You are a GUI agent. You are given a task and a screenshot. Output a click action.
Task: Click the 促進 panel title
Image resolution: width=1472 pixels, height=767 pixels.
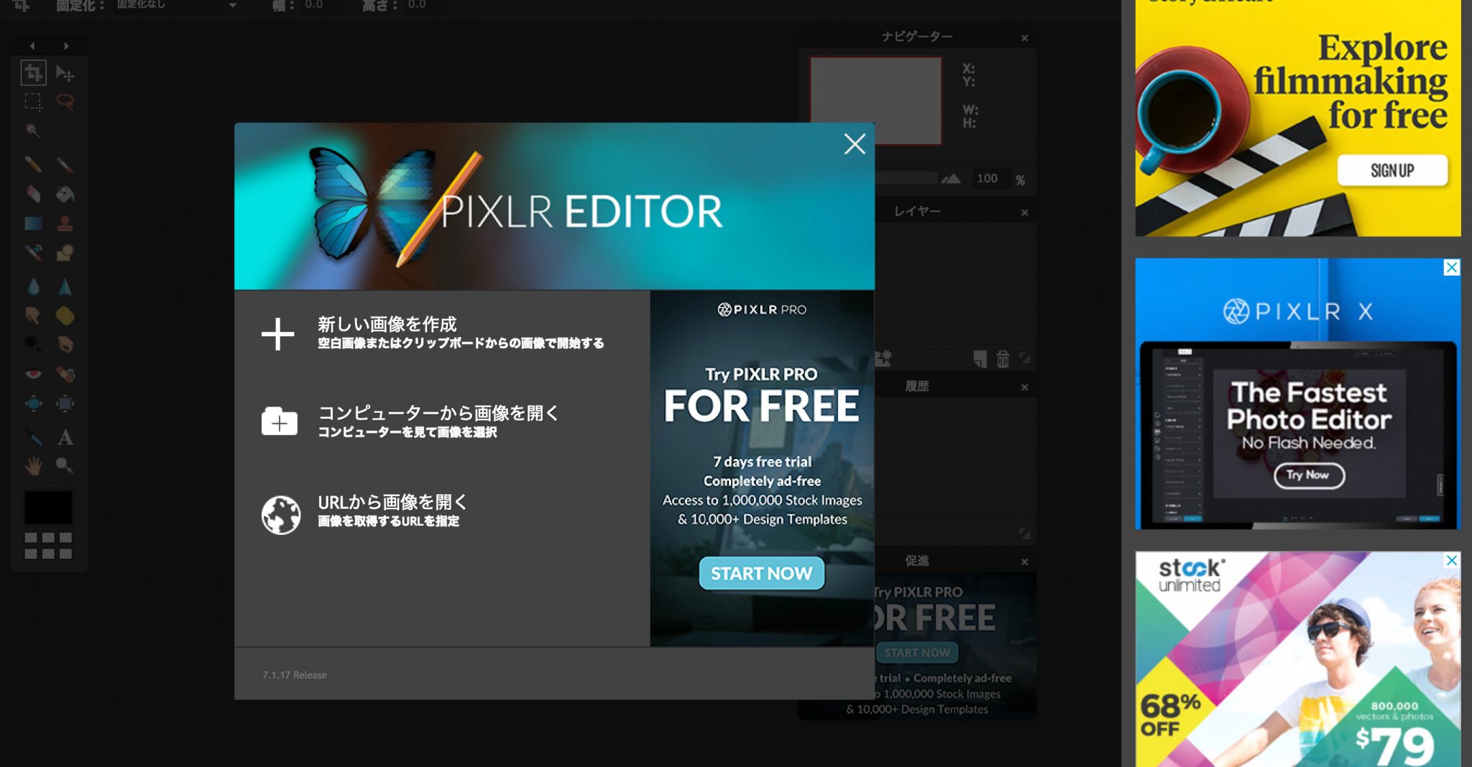click(x=917, y=560)
